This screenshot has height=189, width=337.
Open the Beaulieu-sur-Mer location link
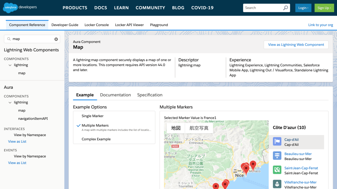click(298, 154)
